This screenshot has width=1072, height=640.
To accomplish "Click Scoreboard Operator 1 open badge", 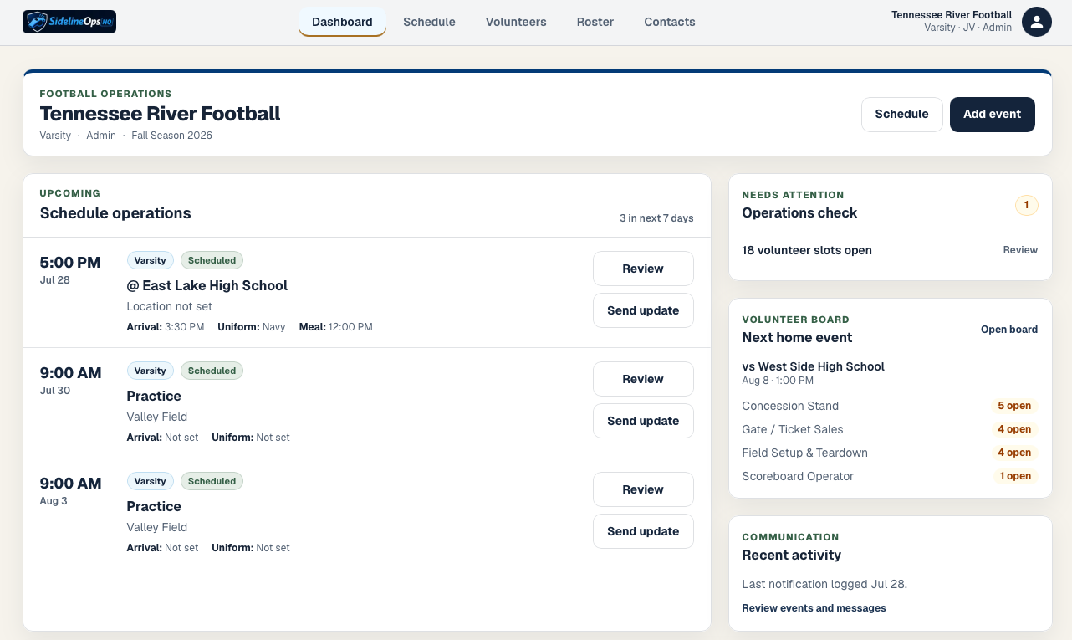I will 1016,476.
